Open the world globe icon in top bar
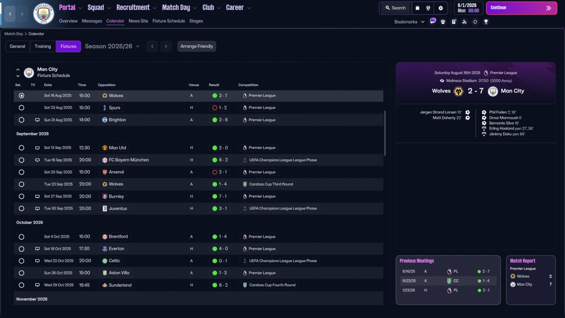 [x=428, y=8]
